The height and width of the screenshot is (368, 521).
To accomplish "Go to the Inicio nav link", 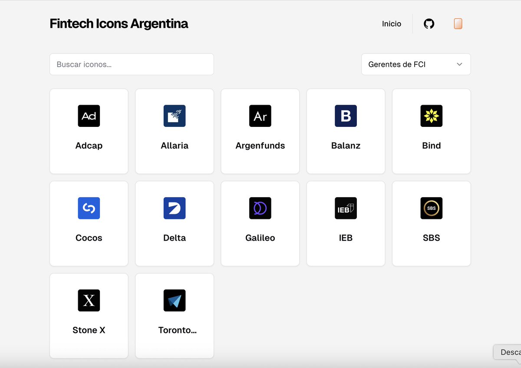I will click(x=392, y=24).
